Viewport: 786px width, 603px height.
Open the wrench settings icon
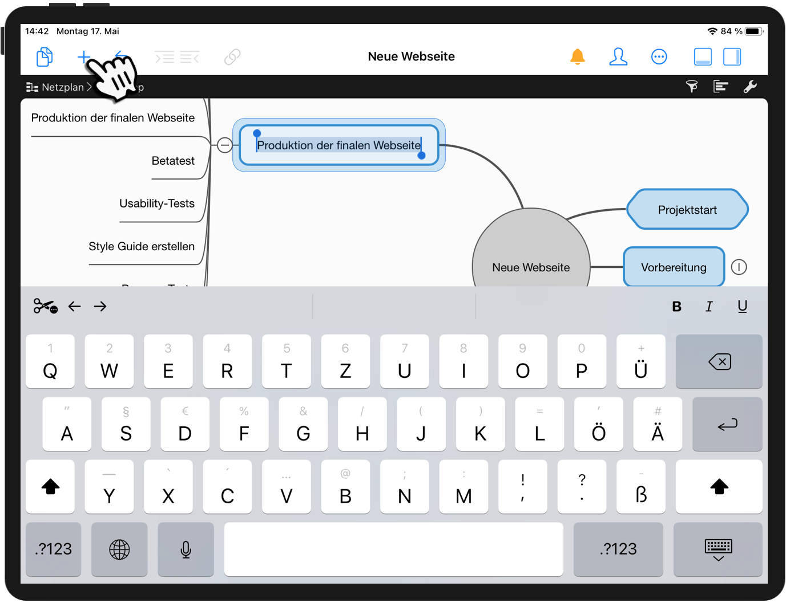750,86
